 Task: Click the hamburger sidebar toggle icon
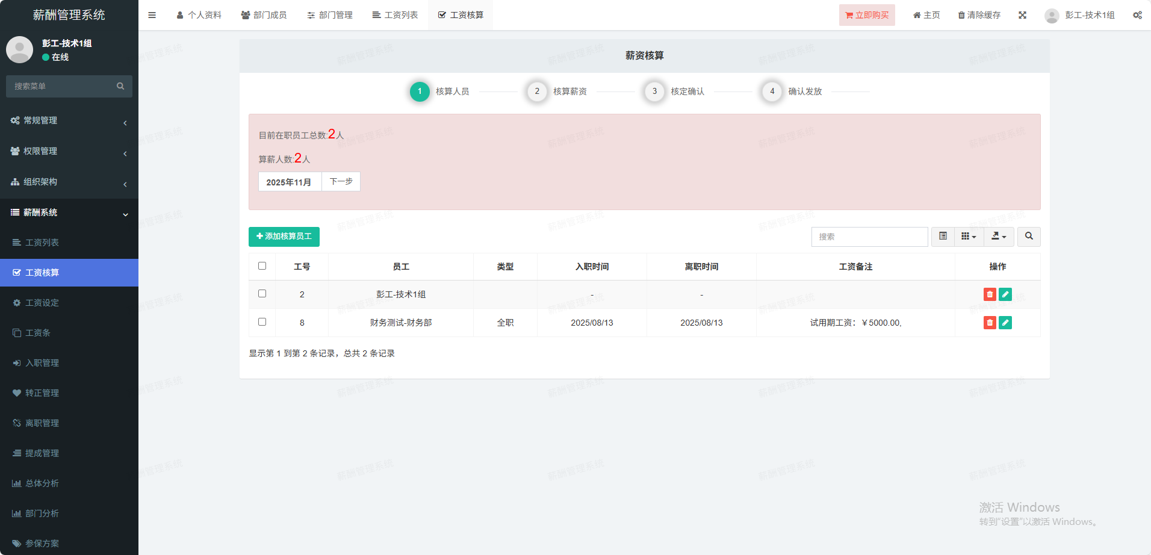click(x=152, y=15)
